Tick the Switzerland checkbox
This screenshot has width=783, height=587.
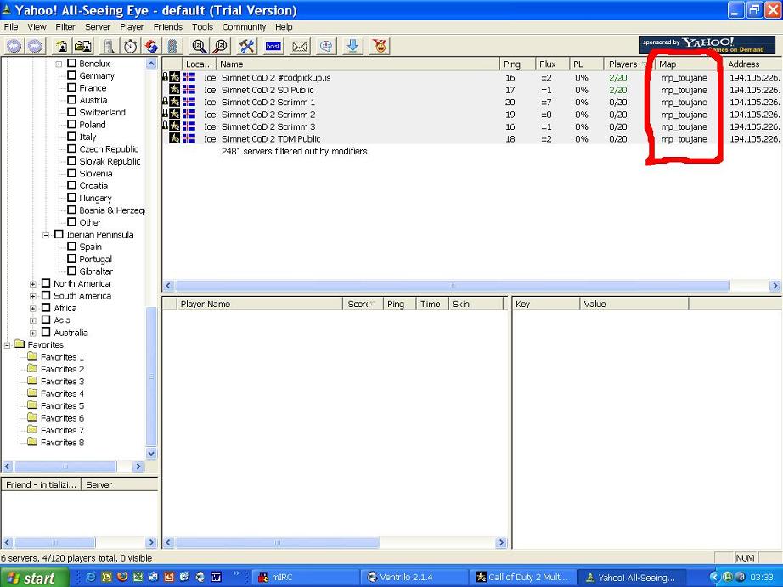72,112
